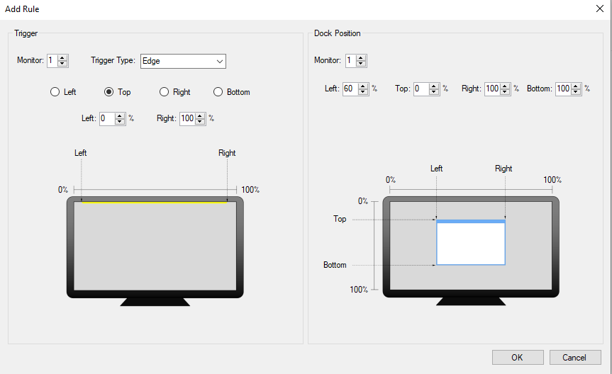Decrease the Dock Position Bottom percentage
The height and width of the screenshot is (374, 612).
pos(577,92)
